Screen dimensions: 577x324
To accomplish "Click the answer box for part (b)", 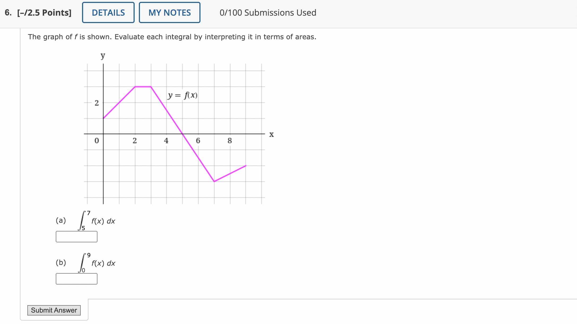I will [x=76, y=279].
